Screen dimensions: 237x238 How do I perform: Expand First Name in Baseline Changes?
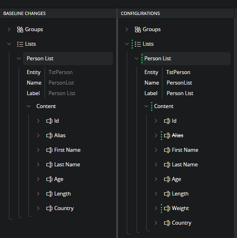point(38,150)
